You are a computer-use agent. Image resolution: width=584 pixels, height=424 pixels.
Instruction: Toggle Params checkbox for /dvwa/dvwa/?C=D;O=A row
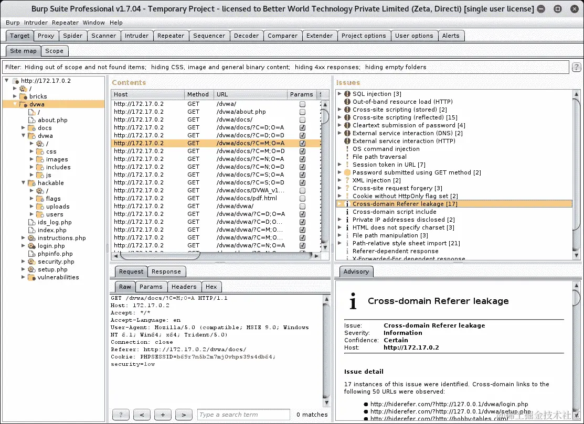point(302,214)
